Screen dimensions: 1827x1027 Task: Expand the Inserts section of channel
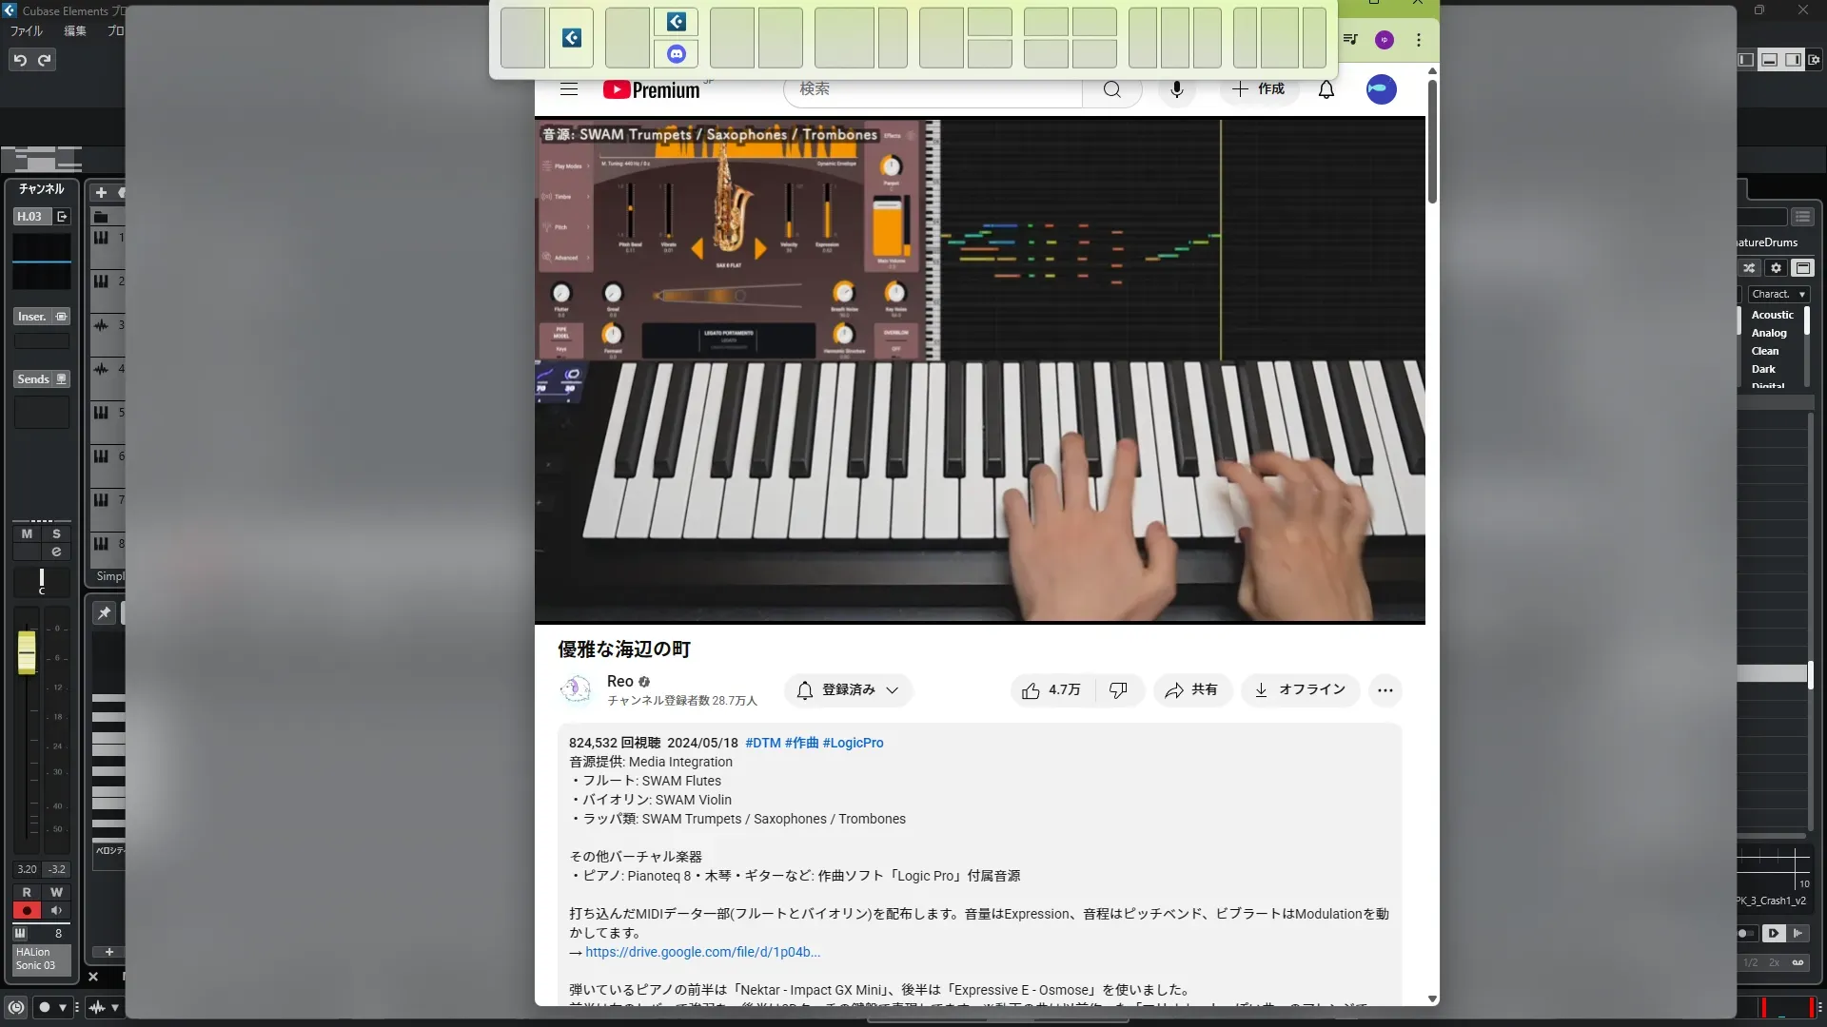point(32,317)
